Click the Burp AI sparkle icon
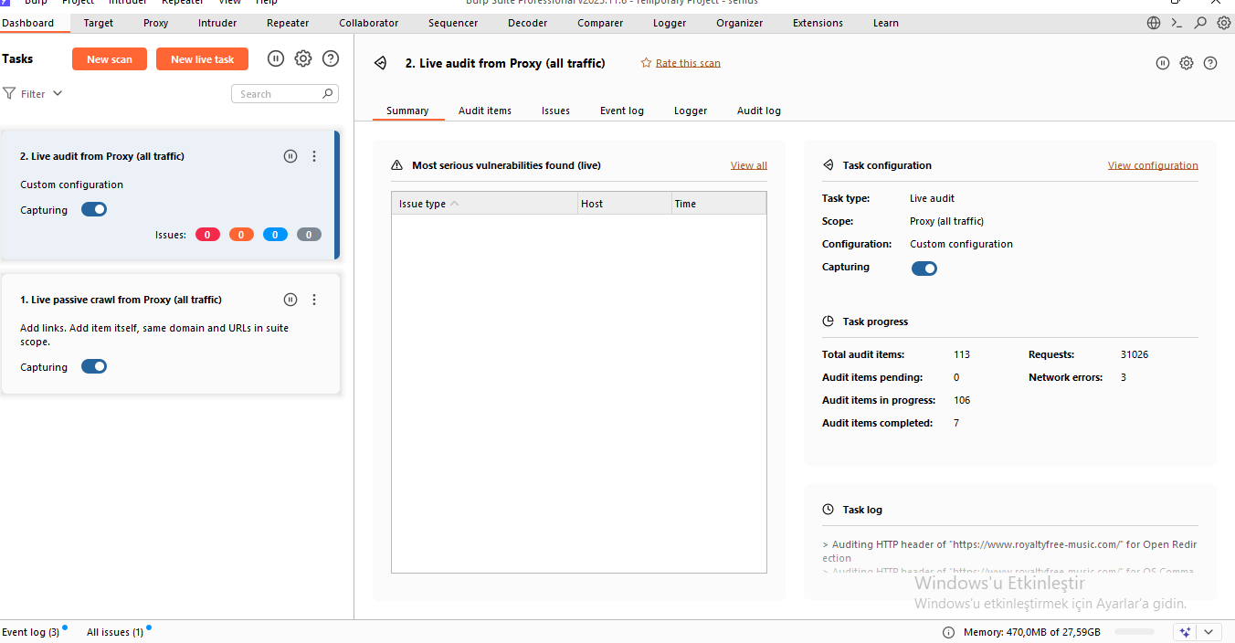 click(1185, 632)
